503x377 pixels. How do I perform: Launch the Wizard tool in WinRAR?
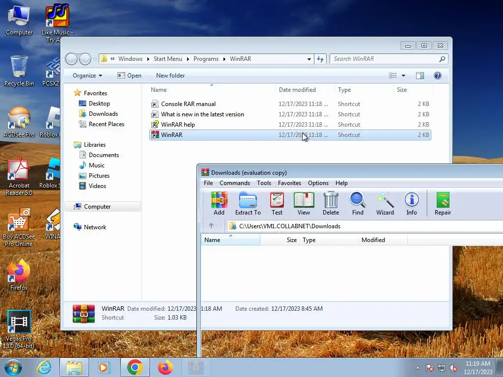coord(385,203)
